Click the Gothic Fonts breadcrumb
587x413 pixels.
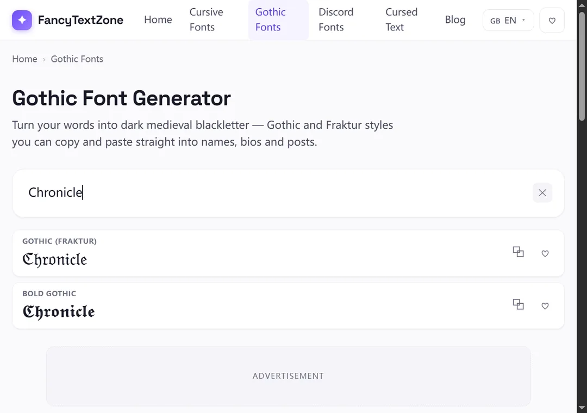(77, 59)
